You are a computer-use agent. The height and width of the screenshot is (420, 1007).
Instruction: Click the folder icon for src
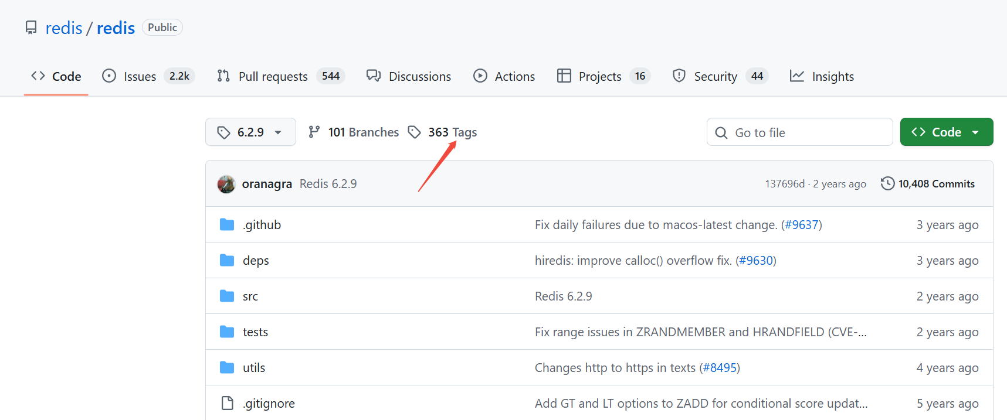[227, 296]
